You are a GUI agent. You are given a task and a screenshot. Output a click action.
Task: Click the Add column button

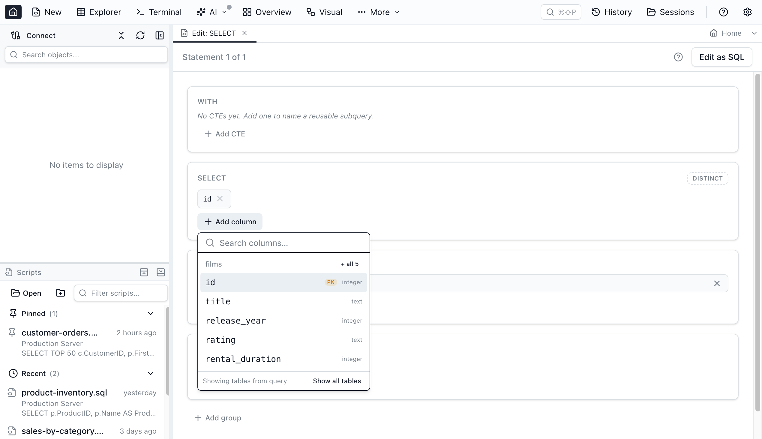pyautogui.click(x=230, y=222)
